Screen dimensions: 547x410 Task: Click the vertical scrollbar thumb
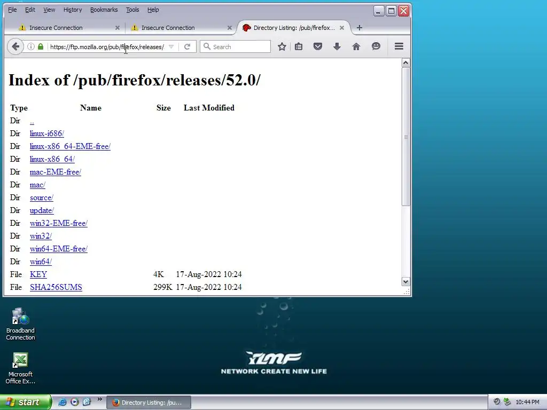(x=405, y=137)
